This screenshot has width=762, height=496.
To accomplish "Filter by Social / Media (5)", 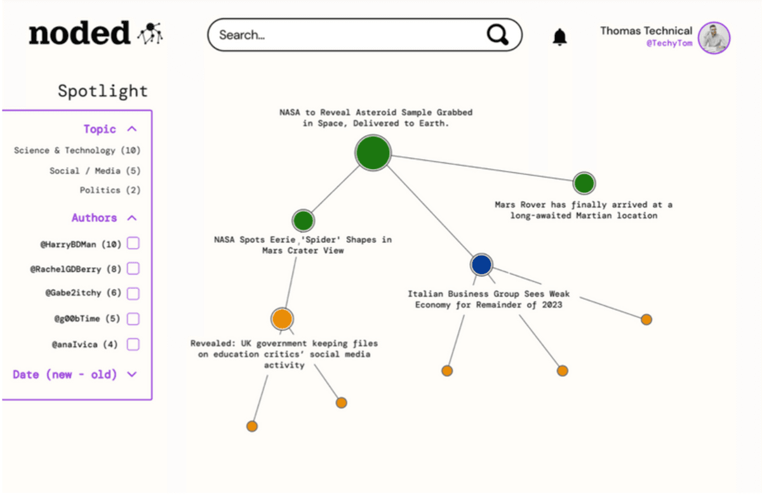I will 95,171.
